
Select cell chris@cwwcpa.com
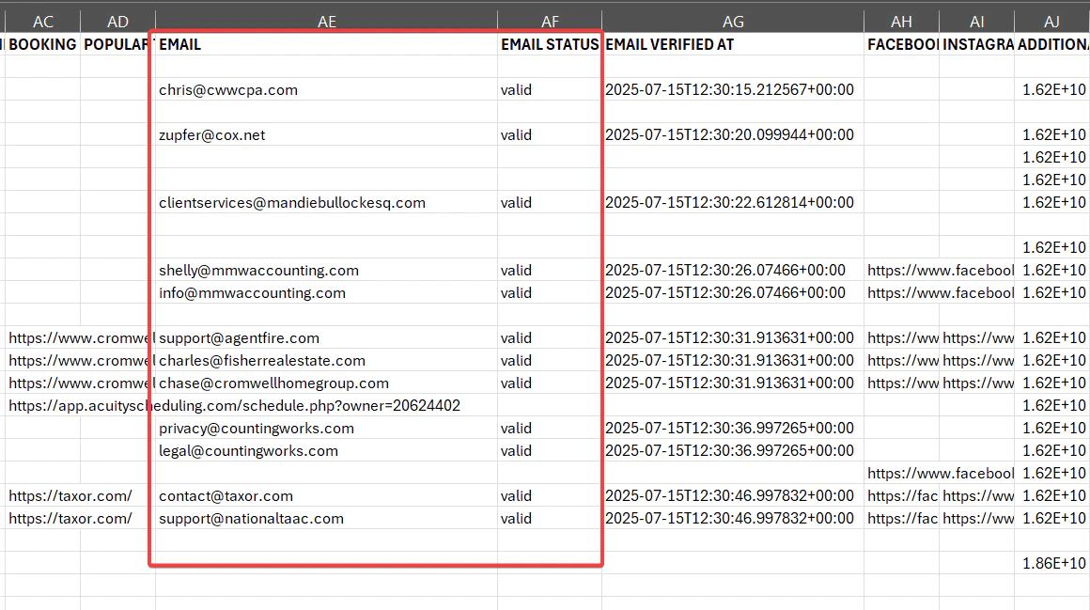coord(327,89)
